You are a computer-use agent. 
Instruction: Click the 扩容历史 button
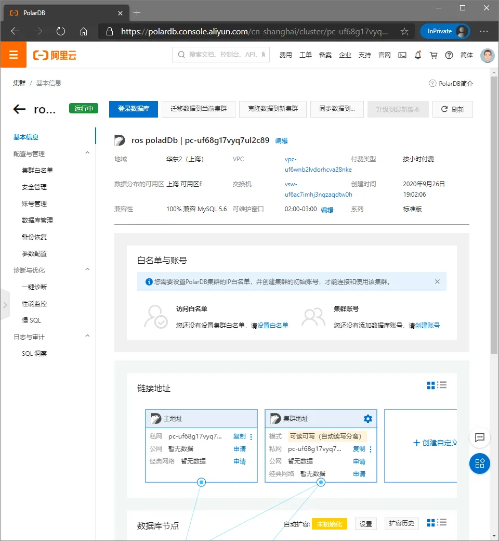[401, 523]
